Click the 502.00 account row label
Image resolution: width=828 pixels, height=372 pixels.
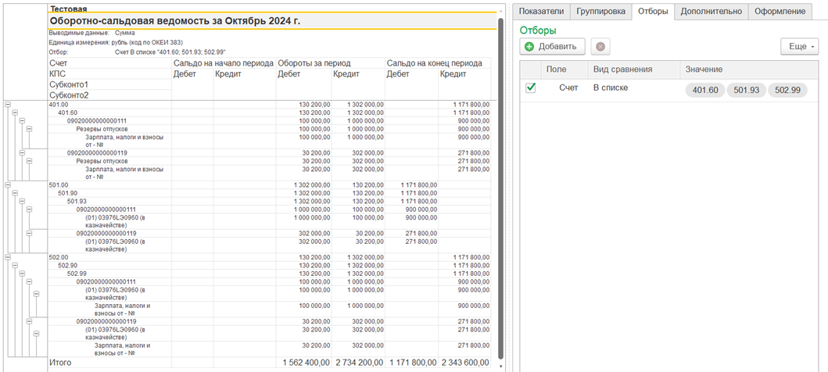point(58,257)
